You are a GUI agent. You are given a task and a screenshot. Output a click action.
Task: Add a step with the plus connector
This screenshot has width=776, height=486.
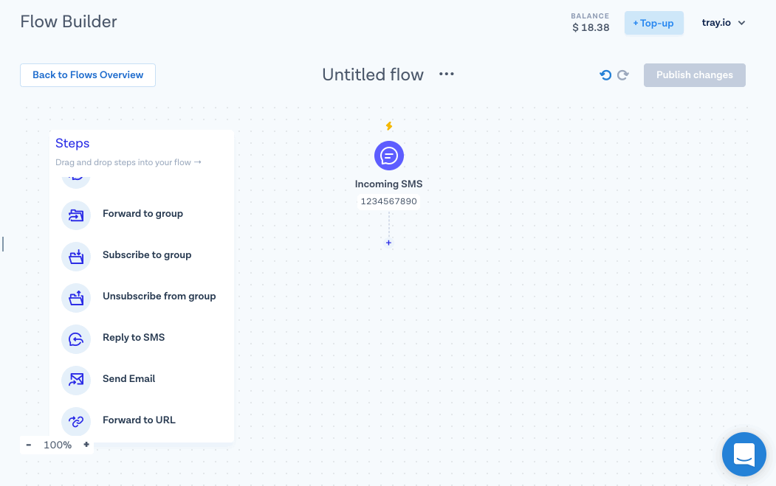[389, 243]
